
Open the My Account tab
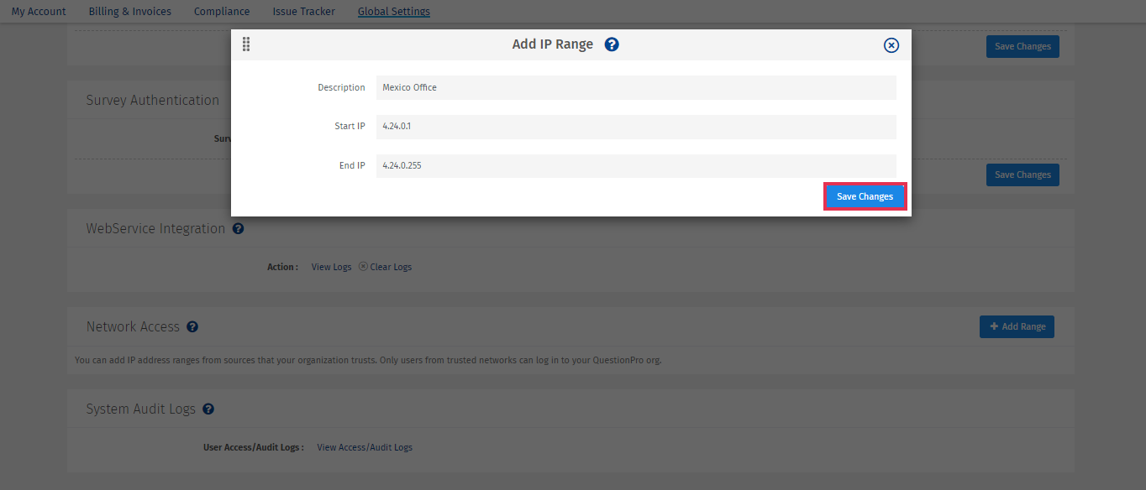point(39,11)
